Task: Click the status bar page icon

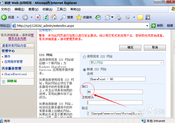Action: (x=1, y=121)
